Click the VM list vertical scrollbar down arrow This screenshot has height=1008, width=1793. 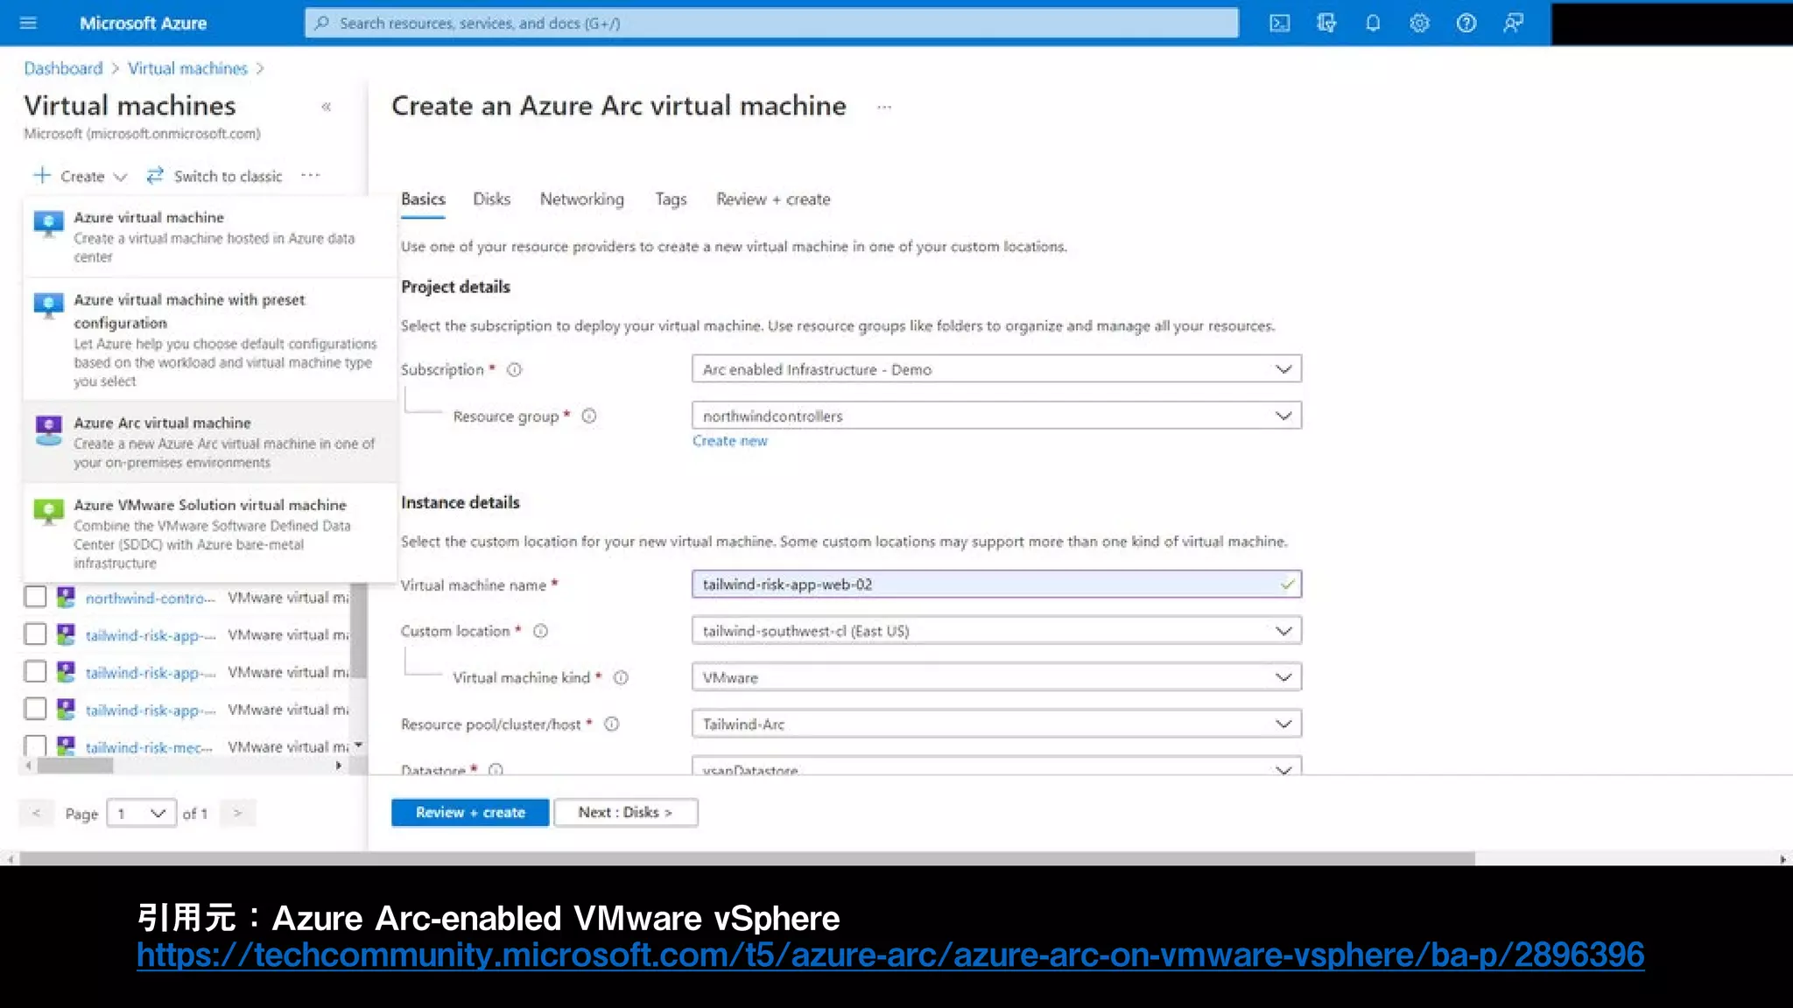coord(358,745)
